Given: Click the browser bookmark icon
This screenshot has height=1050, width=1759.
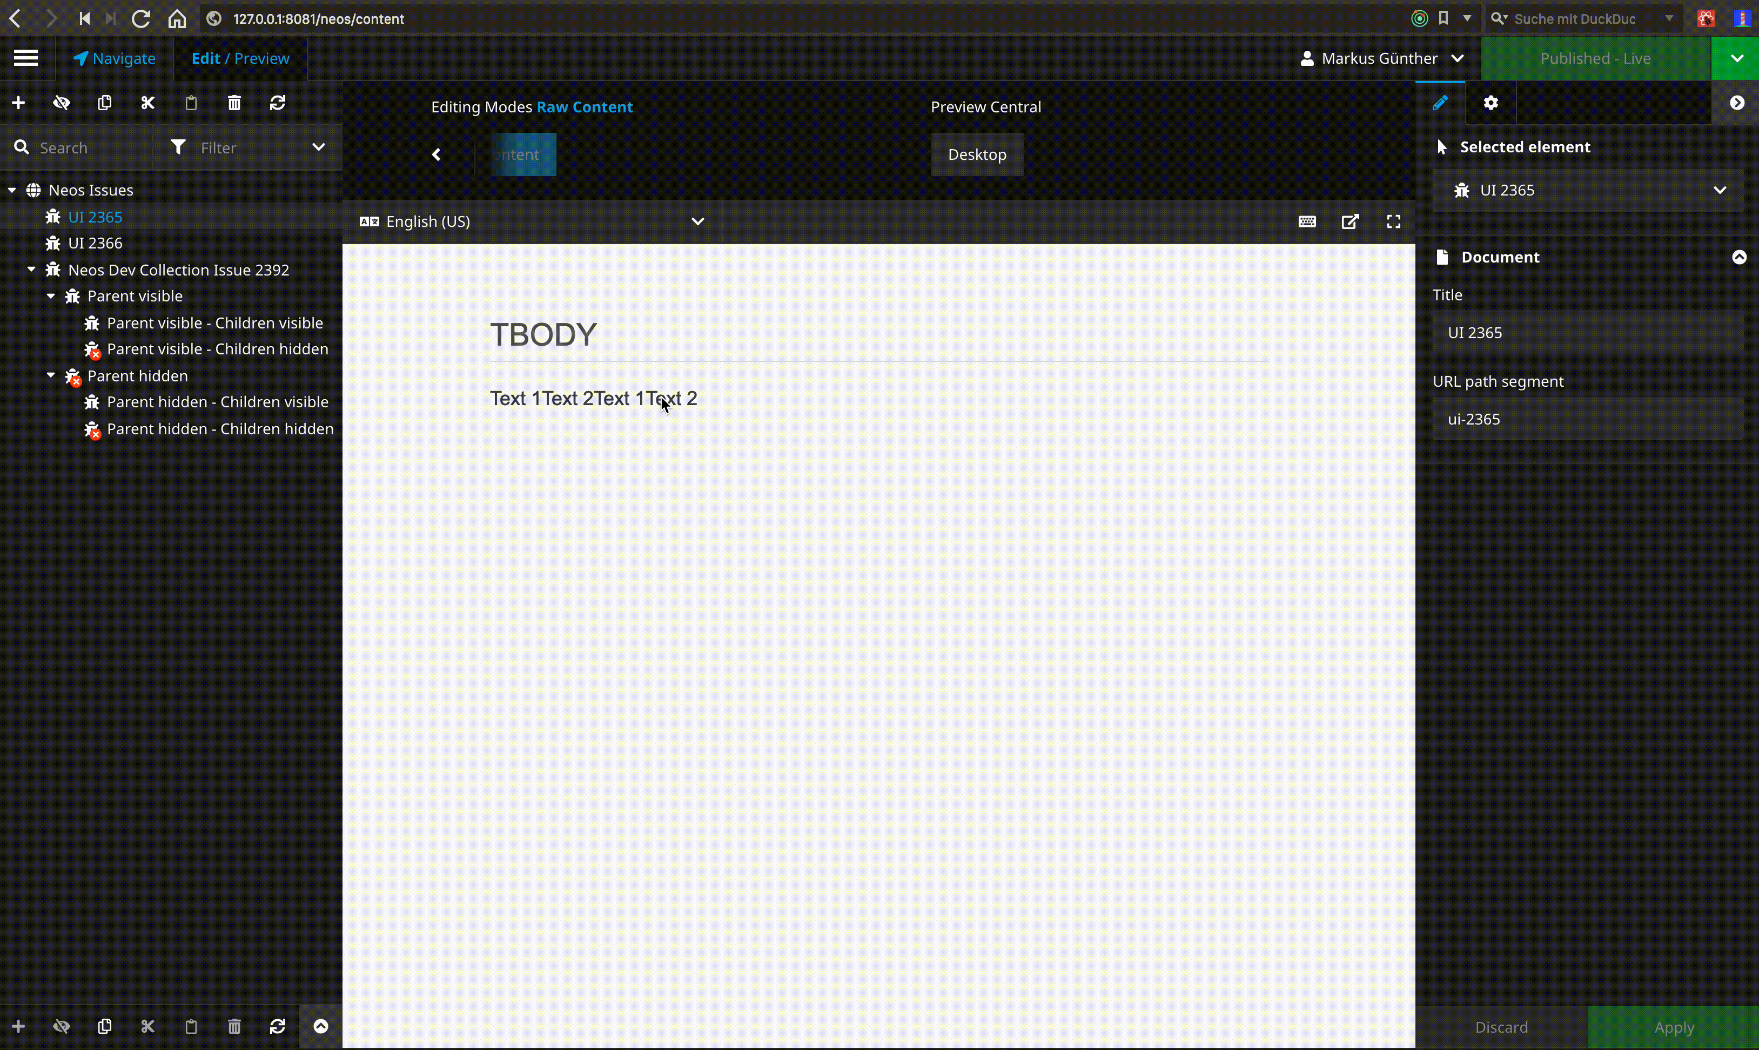Looking at the screenshot, I should click(x=1444, y=18).
